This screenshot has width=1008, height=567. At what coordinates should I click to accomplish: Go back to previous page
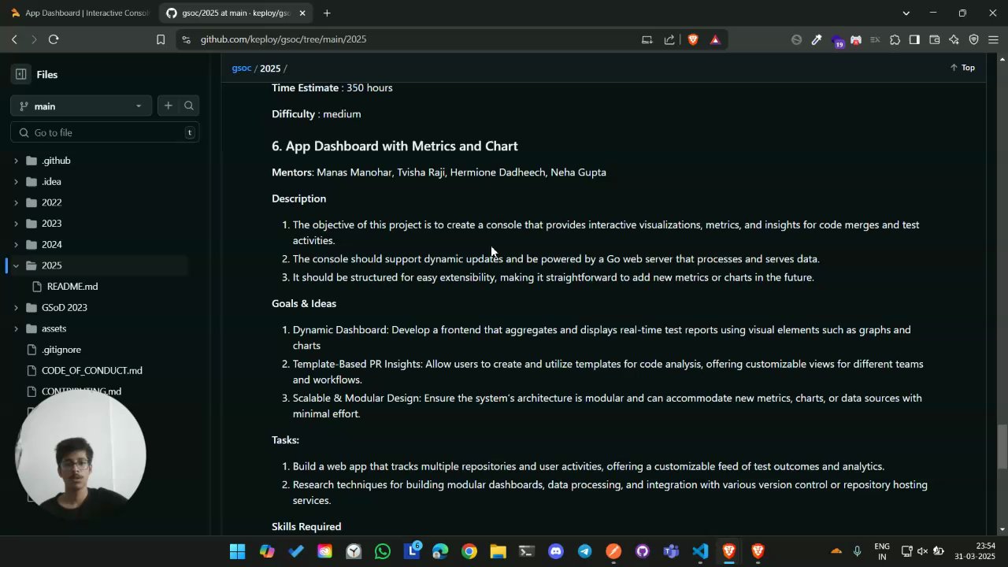coord(14,39)
